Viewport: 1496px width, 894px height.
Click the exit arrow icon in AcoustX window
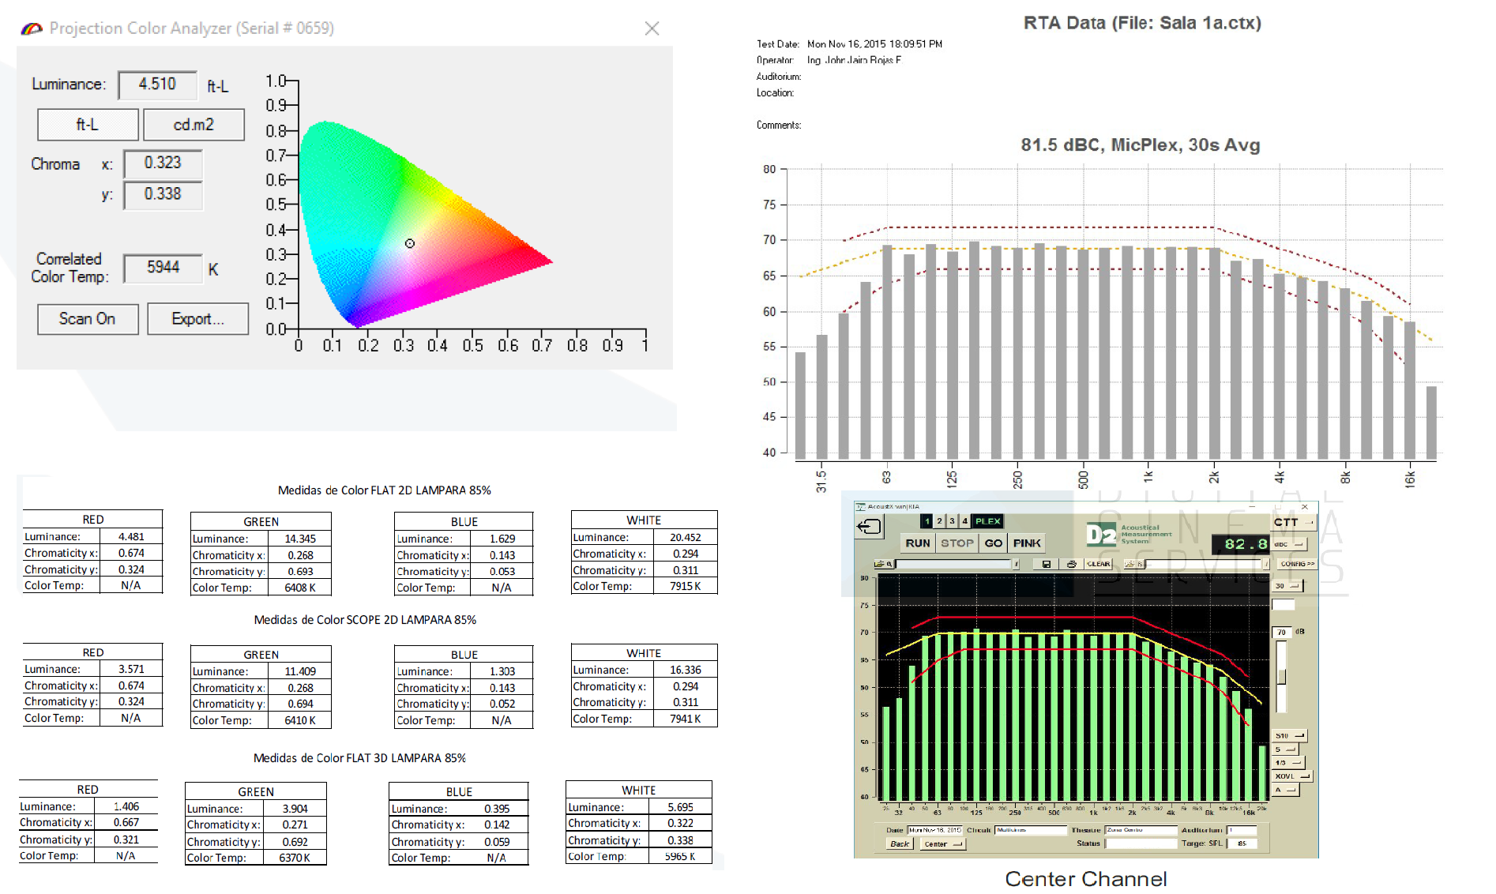click(869, 526)
